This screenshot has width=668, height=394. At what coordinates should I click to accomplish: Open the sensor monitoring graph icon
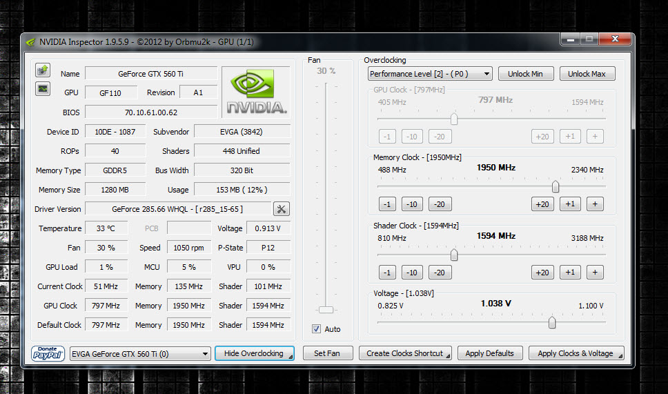click(43, 89)
